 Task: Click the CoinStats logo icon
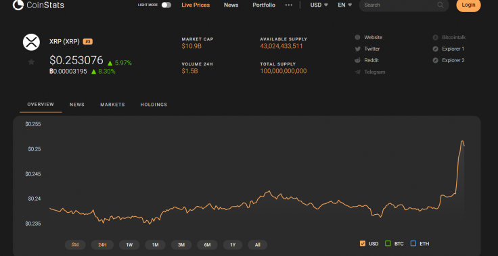pyautogui.click(x=18, y=5)
